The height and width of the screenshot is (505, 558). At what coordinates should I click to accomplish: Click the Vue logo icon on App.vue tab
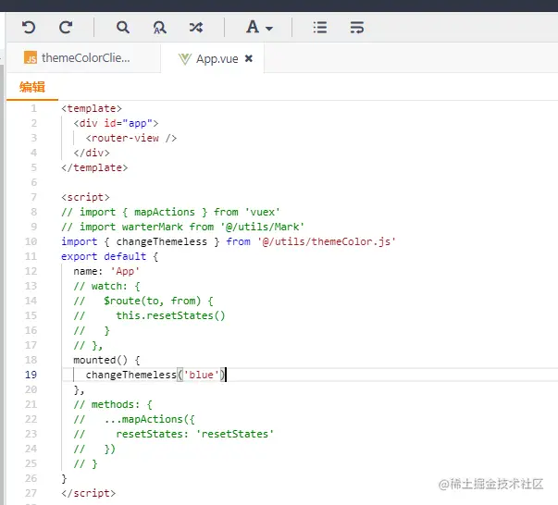(185, 59)
